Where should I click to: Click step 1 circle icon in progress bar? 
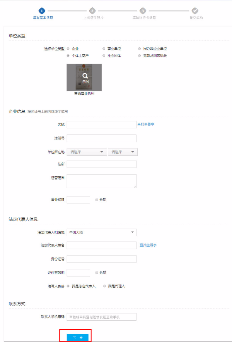coord(42,11)
